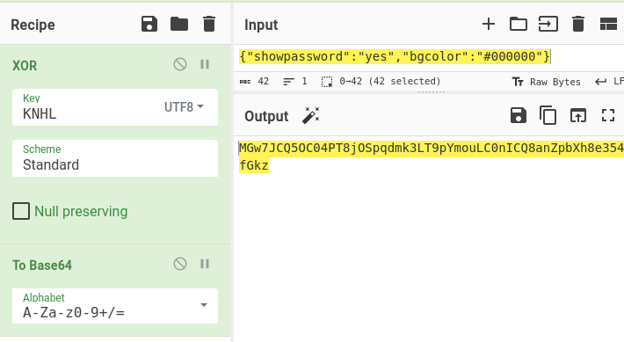The width and height of the screenshot is (624, 342).
Task: Click selection range 0→42 status
Action: 381,81
